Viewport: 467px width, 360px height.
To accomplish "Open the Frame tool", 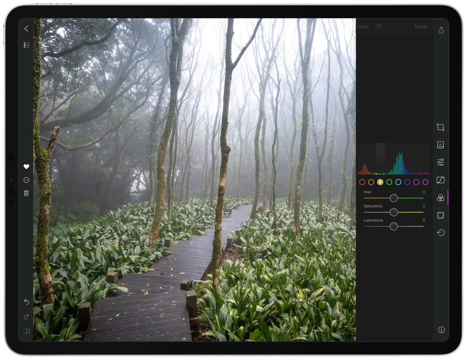I will [440, 215].
